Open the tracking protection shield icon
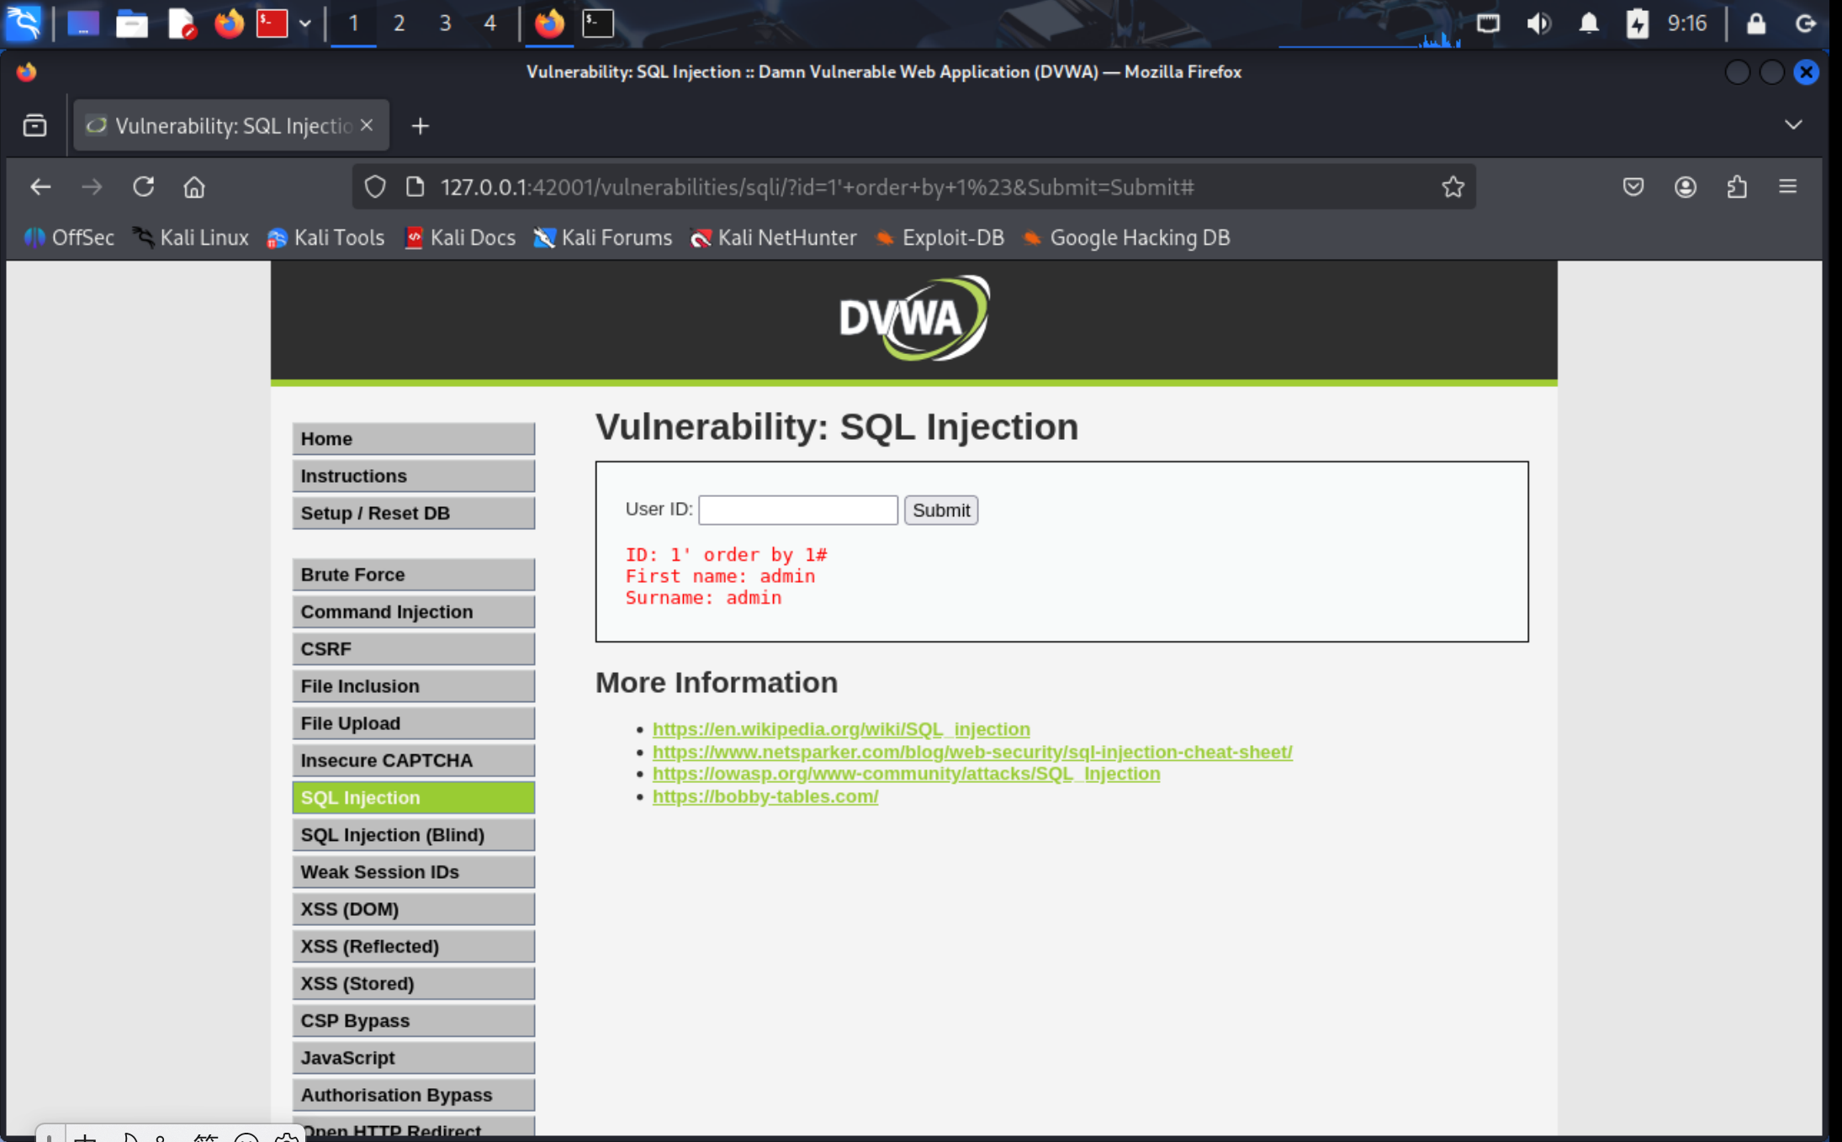Screen dimensions: 1842x1142 point(375,187)
